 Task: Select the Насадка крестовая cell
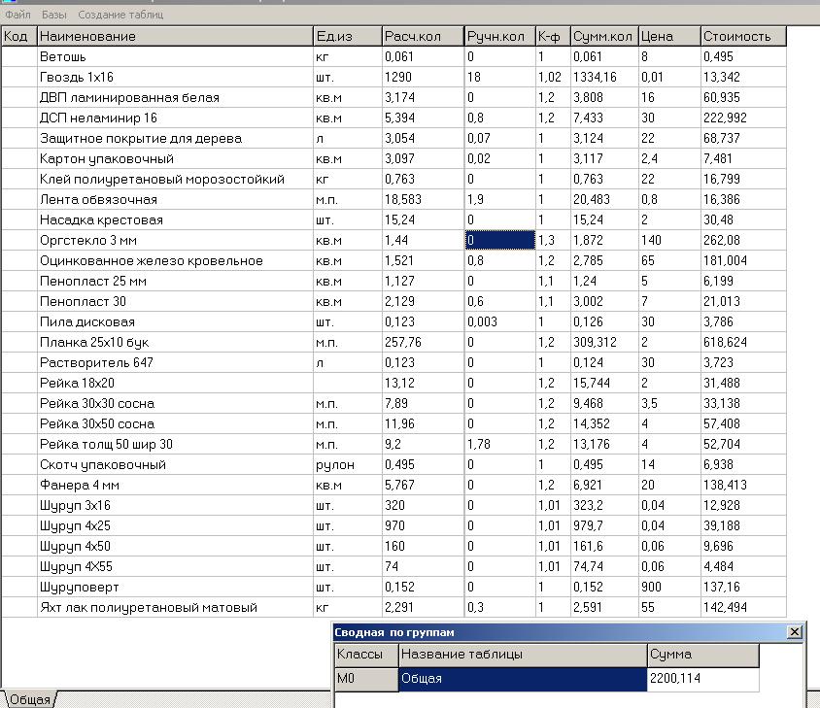(x=175, y=219)
